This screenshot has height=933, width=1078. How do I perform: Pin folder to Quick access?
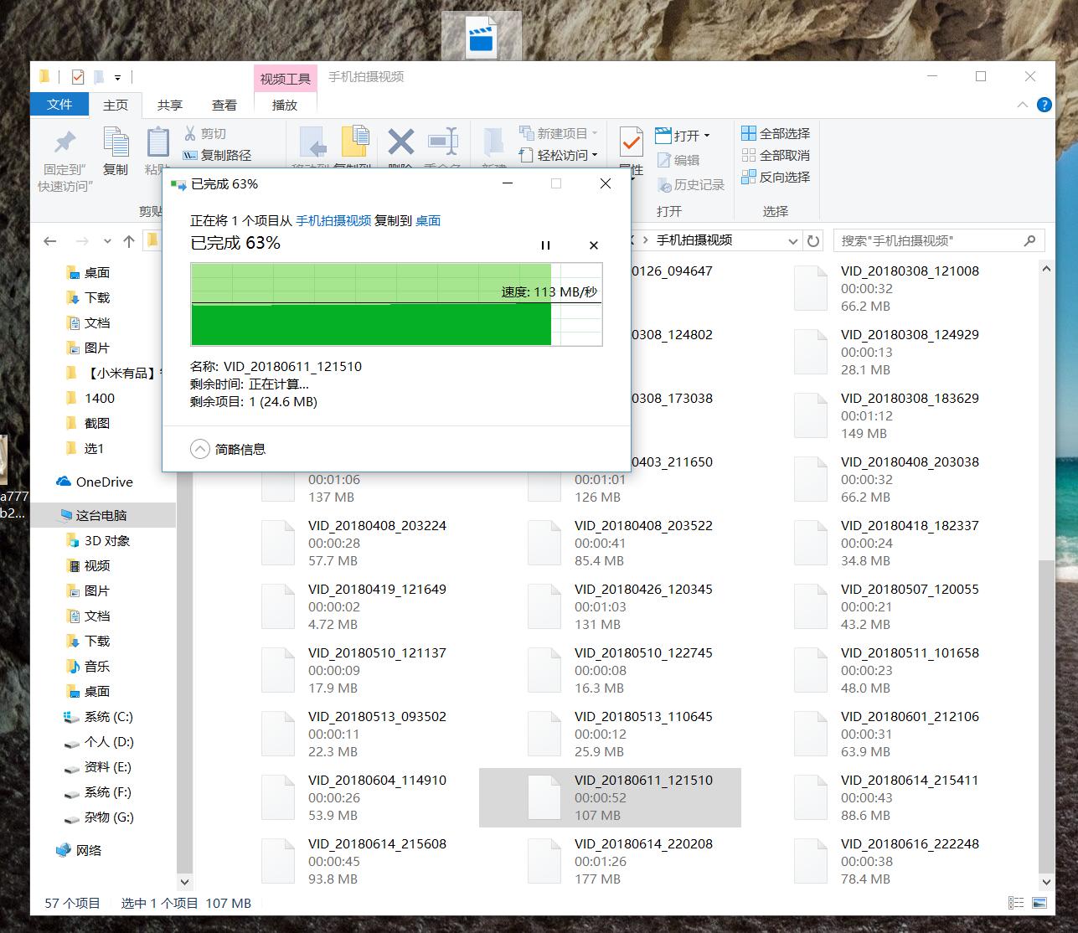(x=64, y=159)
